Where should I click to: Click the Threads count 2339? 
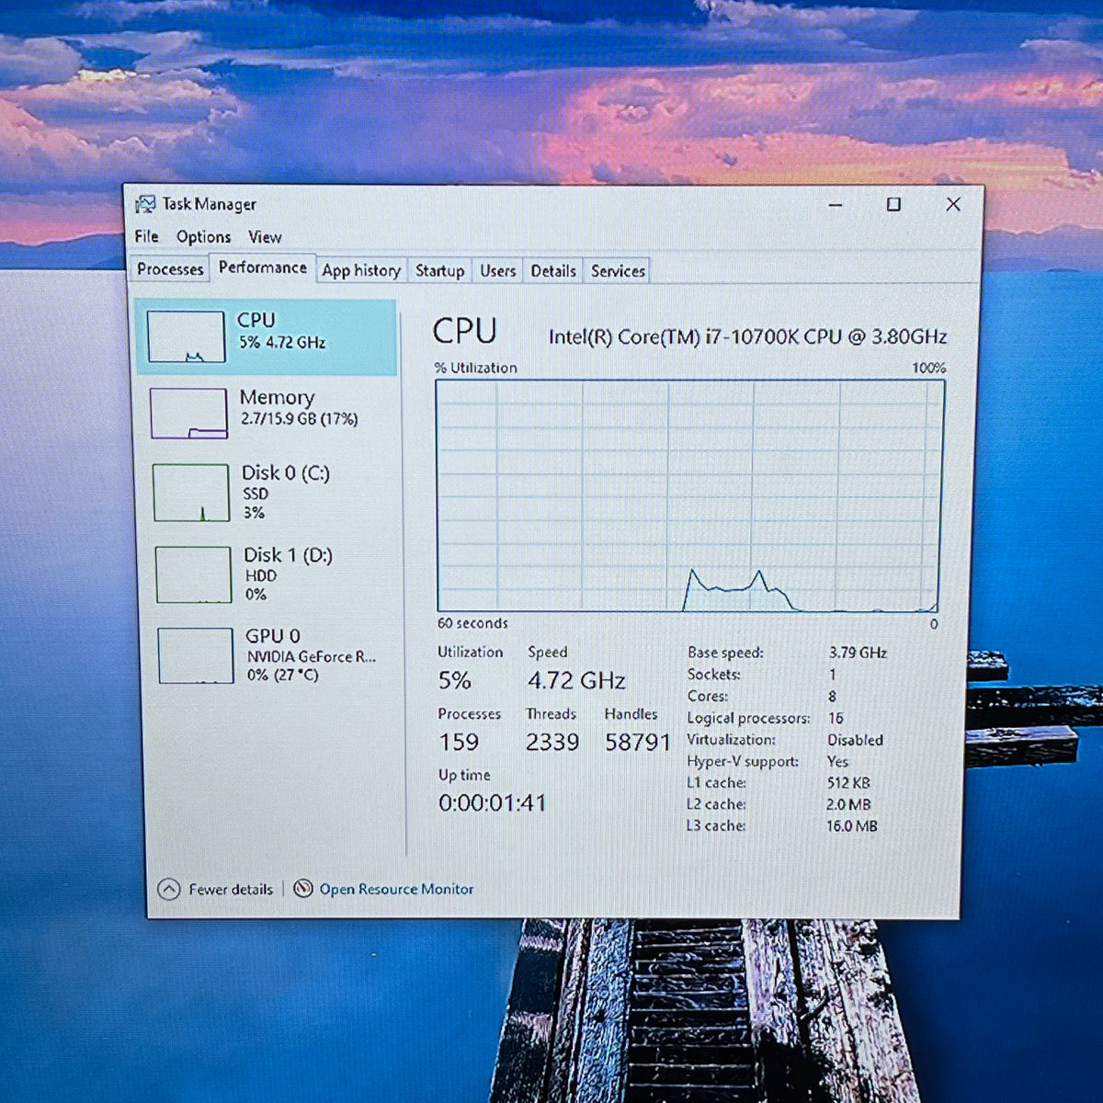552,743
